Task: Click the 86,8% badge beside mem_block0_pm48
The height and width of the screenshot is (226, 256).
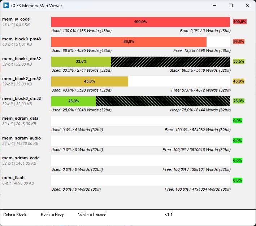Action: click(x=239, y=42)
